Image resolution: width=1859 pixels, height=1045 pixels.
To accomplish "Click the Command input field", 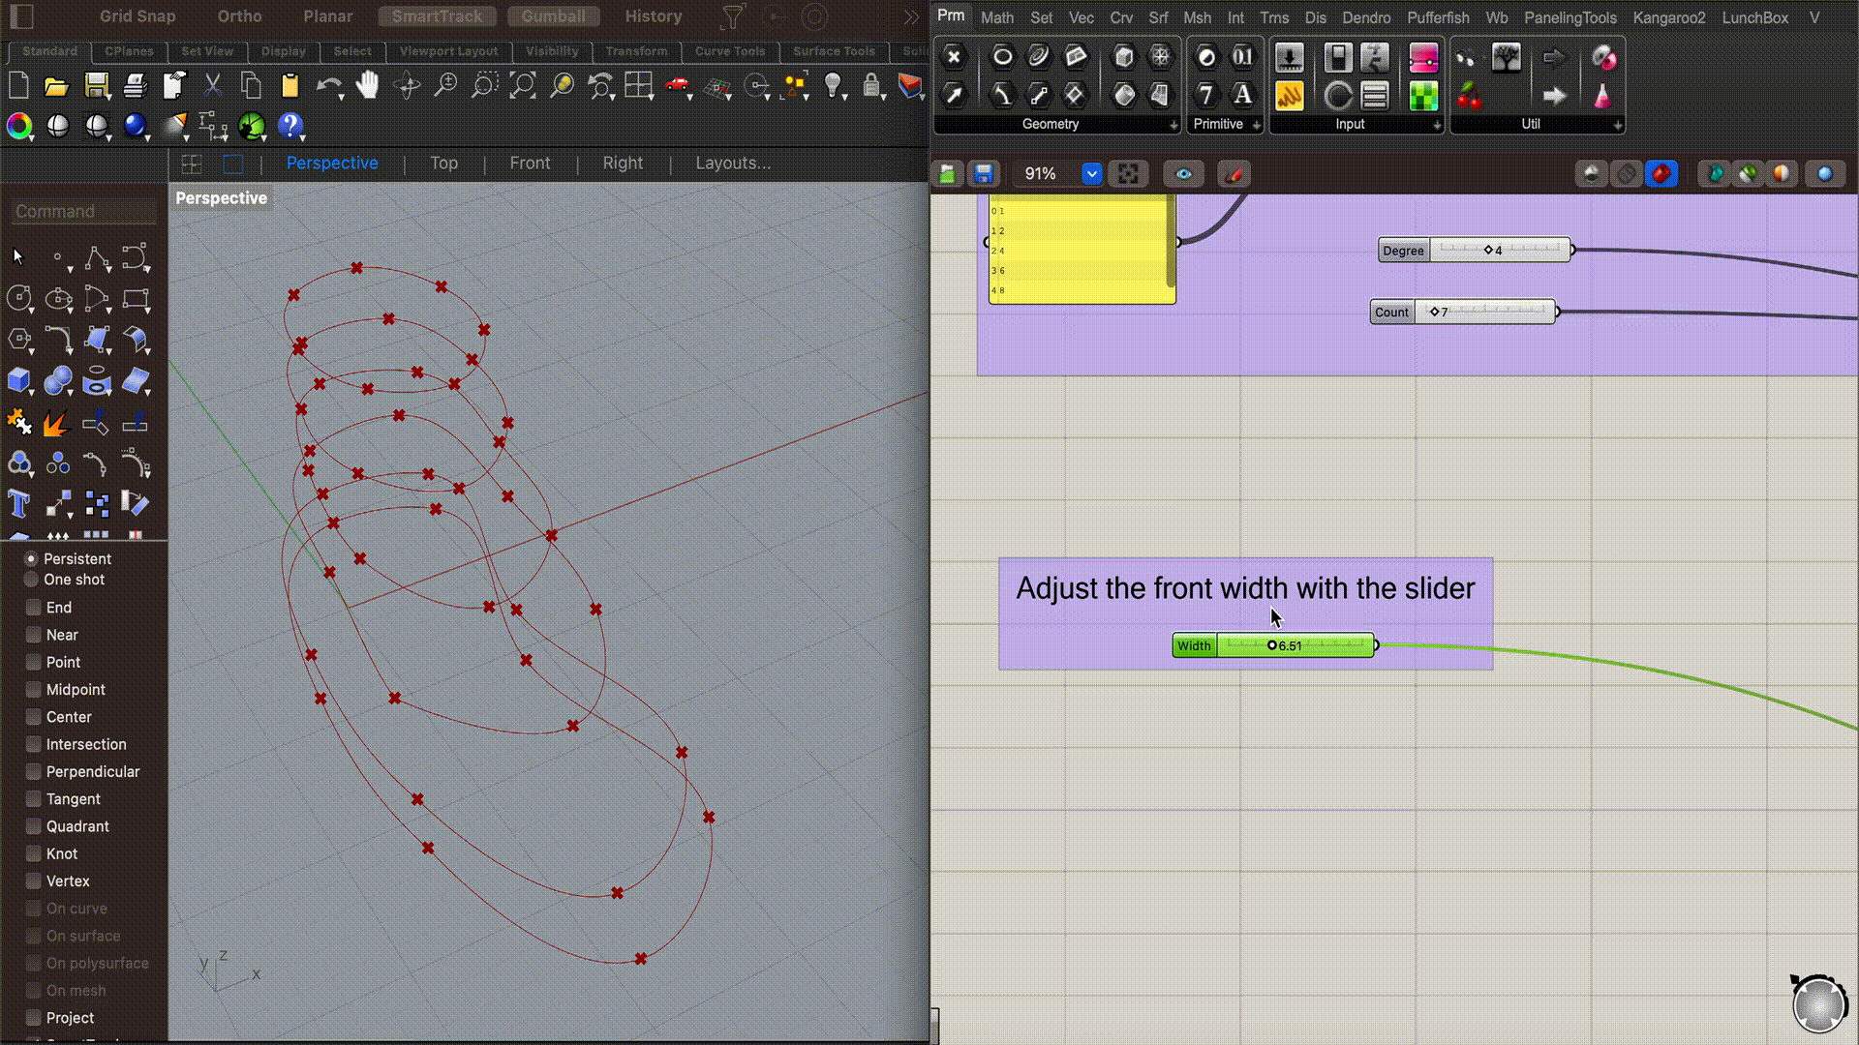I will click(x=84, y=211).
